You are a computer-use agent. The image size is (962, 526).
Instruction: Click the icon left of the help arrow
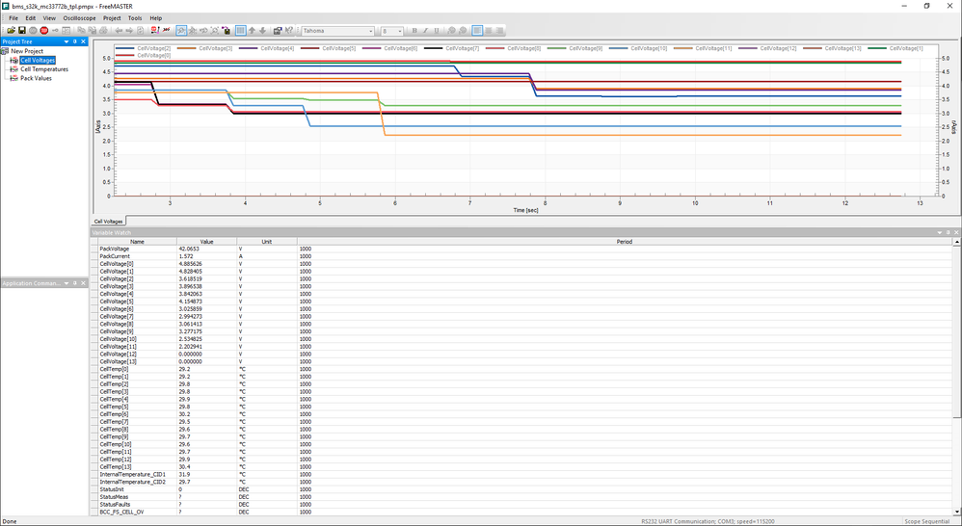pos(278,30)
